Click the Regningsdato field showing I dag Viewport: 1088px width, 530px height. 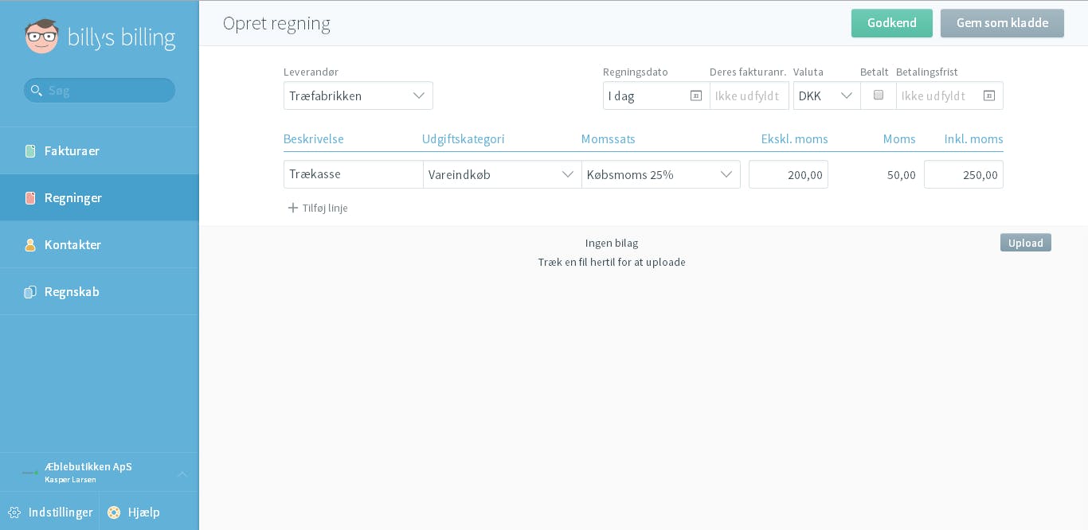(x=656, y=95)
